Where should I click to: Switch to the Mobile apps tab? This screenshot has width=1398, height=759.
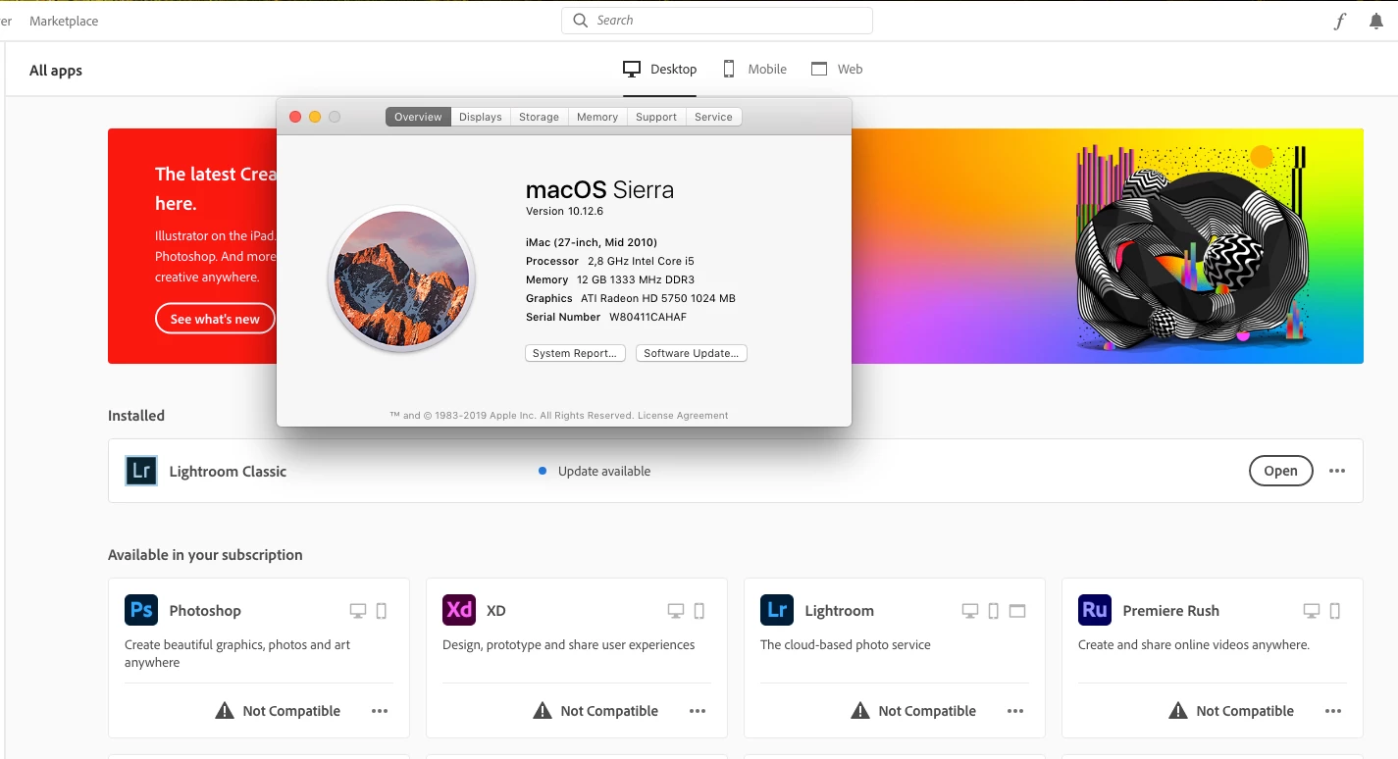coord(755,69)
